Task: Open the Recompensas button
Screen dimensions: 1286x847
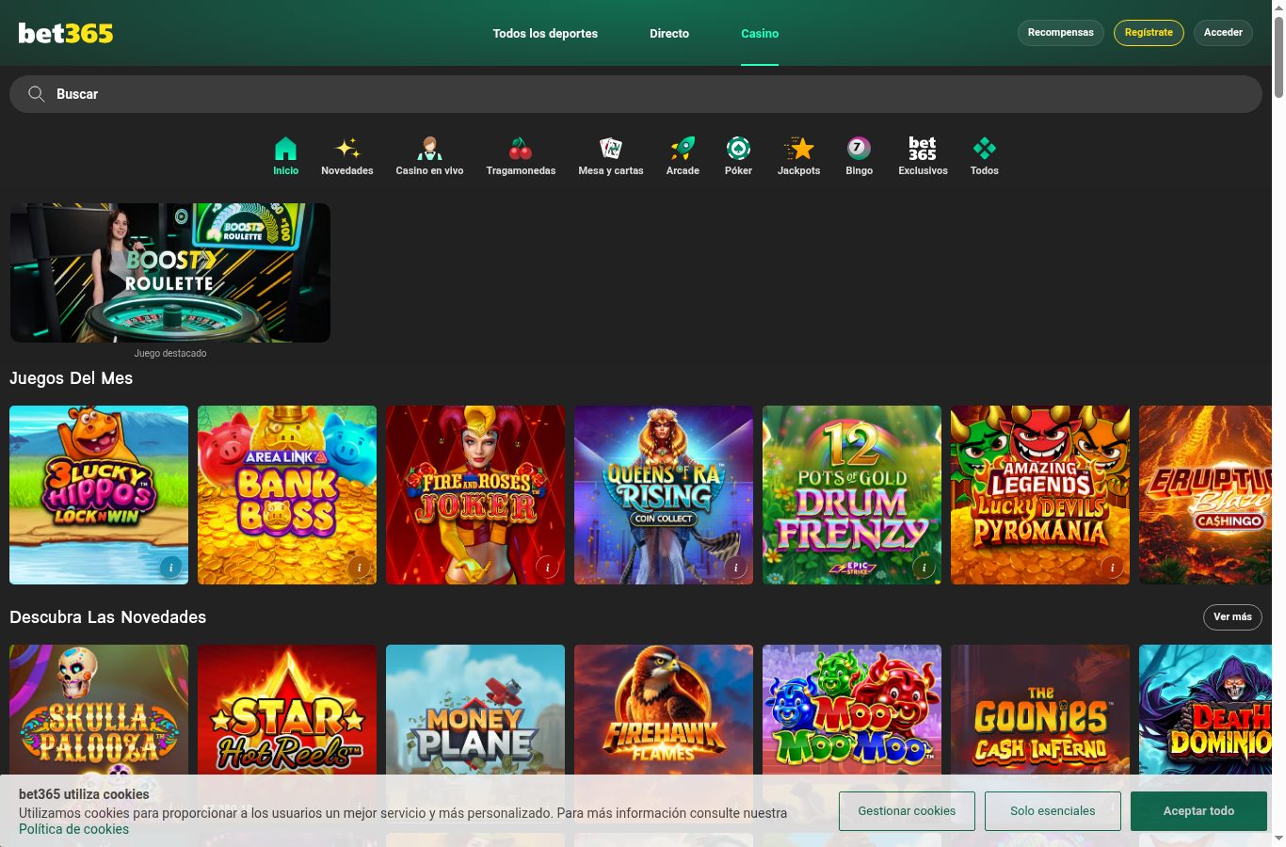Action: click(x=1061, y=32)
